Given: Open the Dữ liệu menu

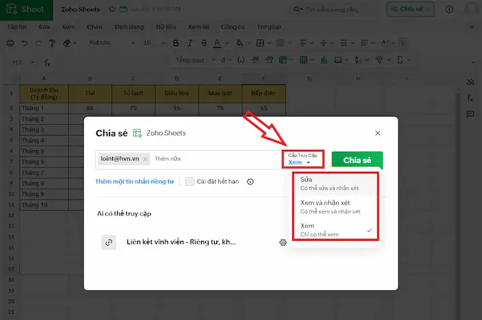Looking at the screenshot, I should tap(166, 27).
